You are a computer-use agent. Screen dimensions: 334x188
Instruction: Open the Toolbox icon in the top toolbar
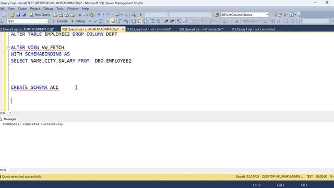(285, 15)
